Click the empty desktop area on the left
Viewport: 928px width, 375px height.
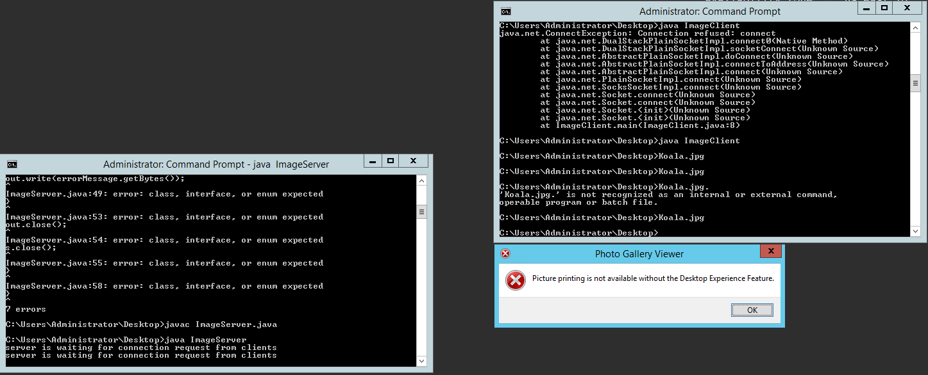pyautogui.click(x=224, y=77)
